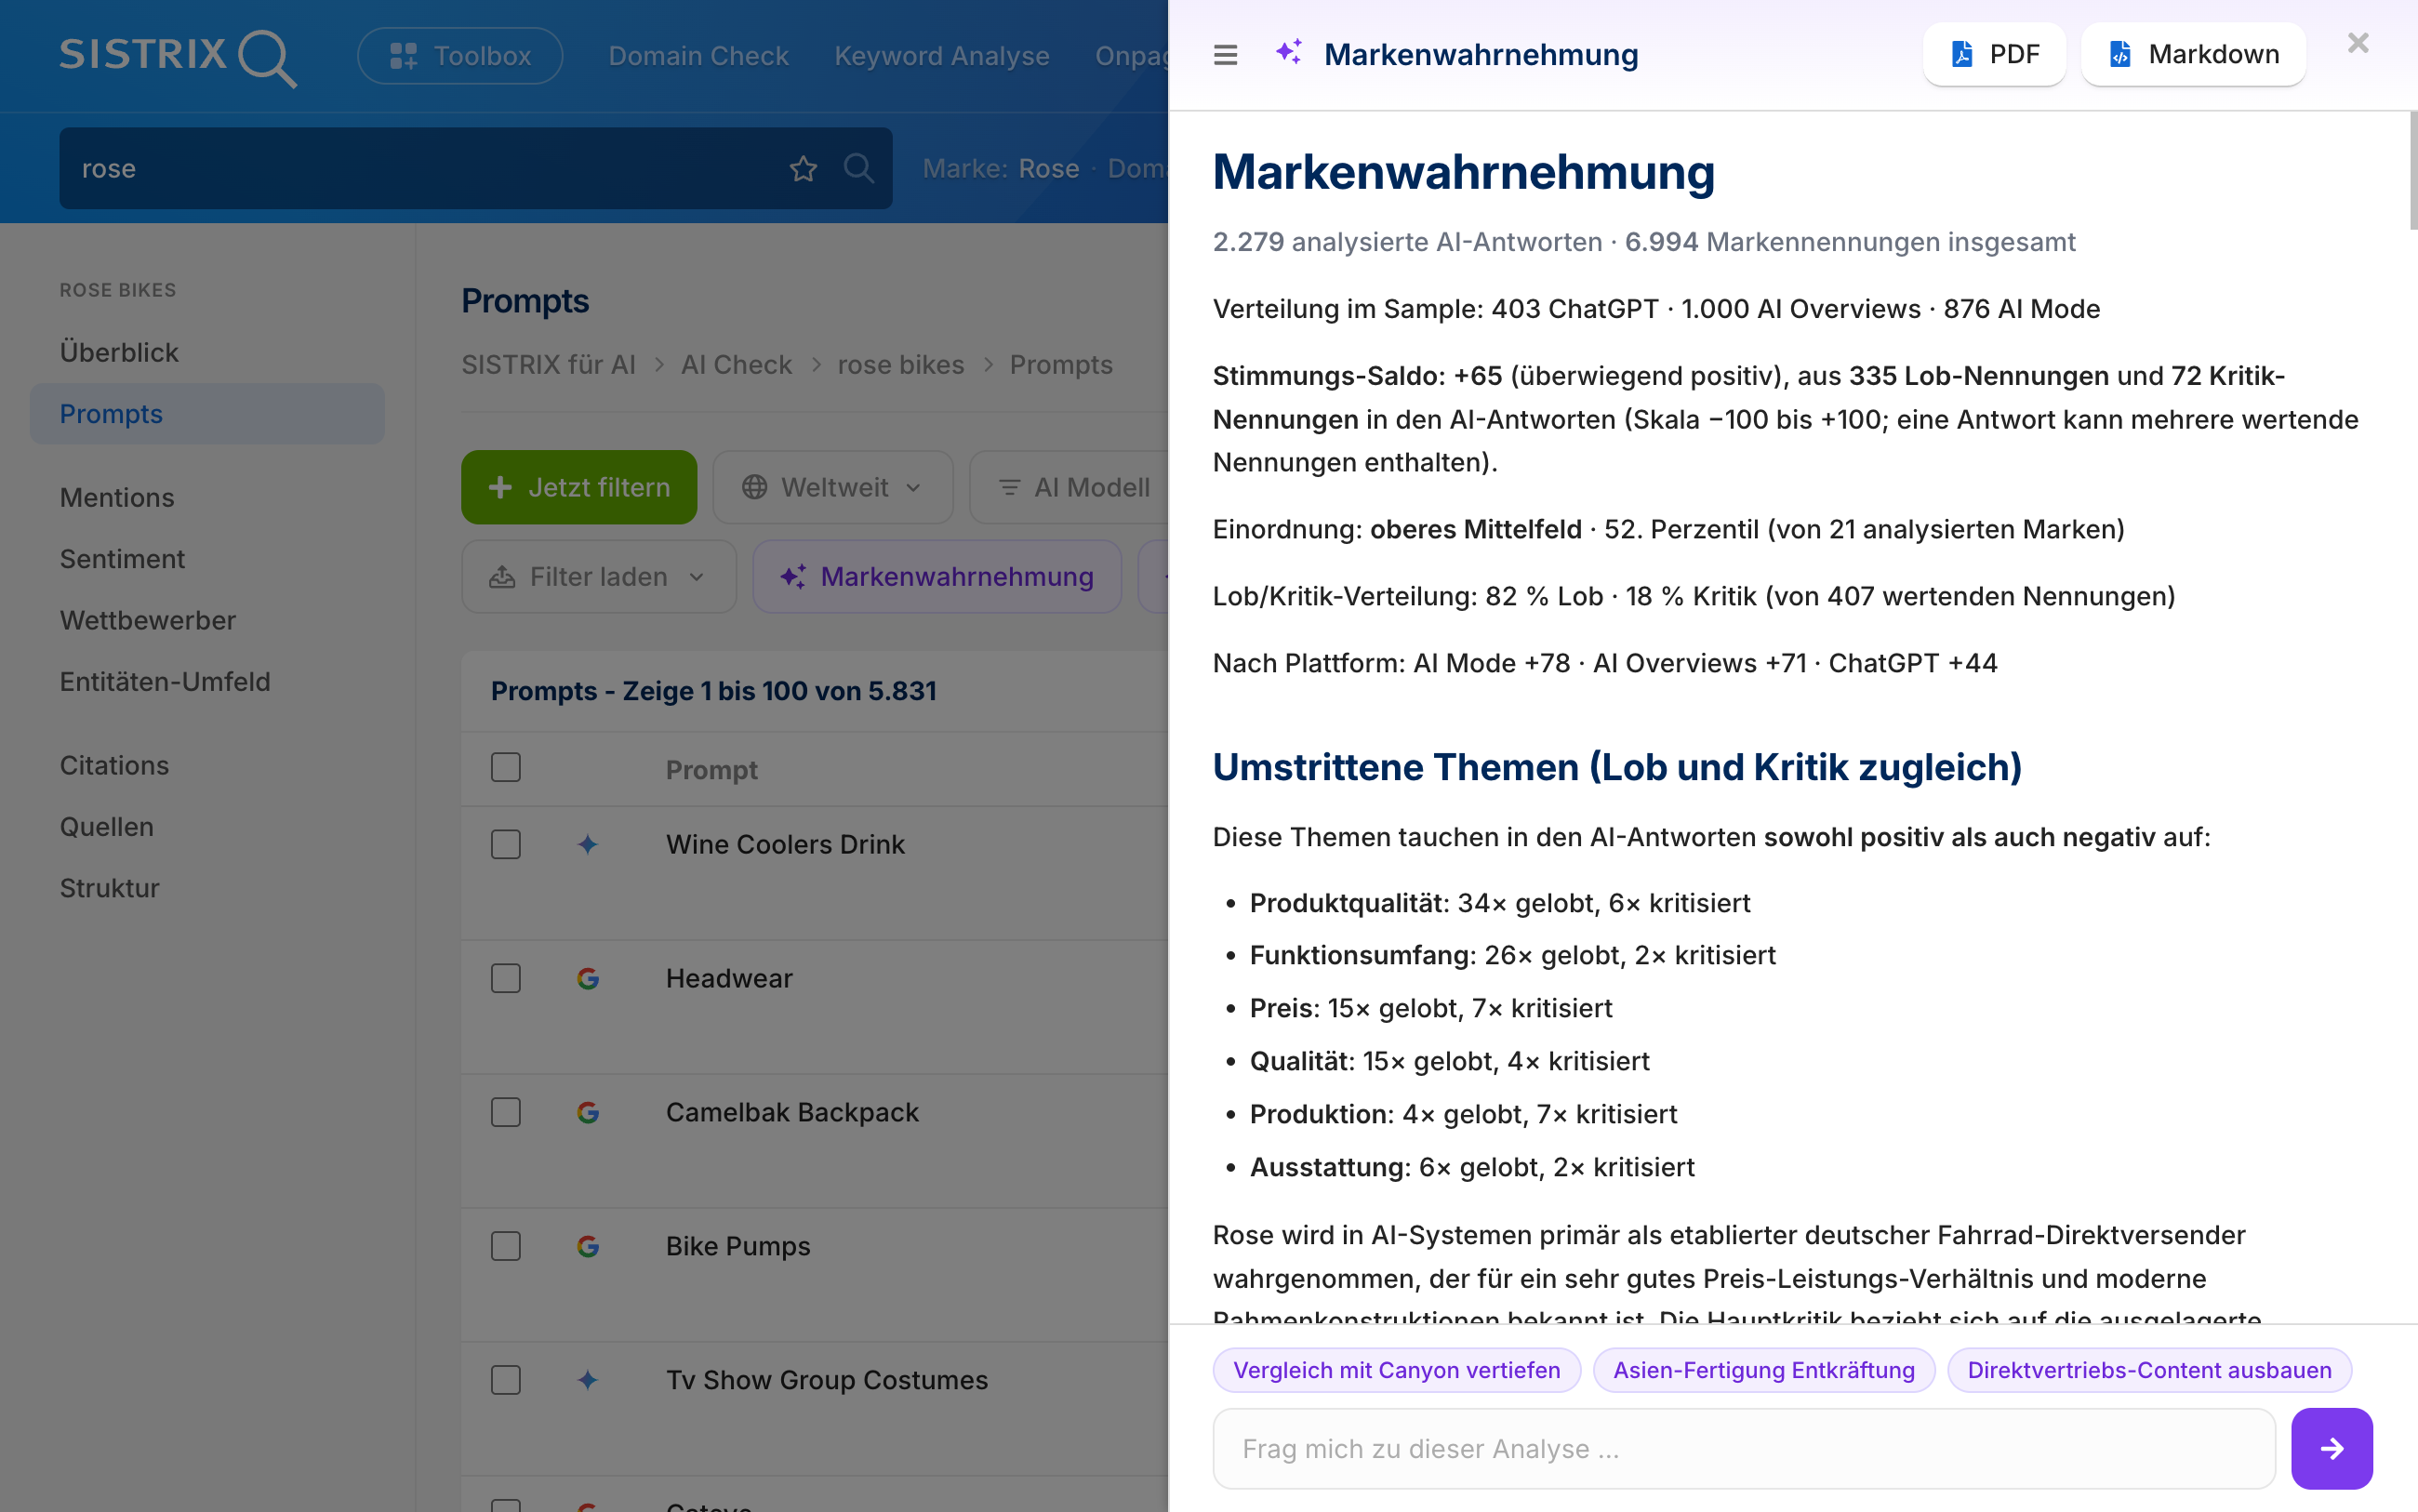
Task: Open Mentions in the sidebar
Action: 207,498
